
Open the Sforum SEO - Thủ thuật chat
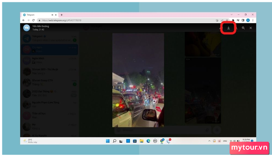(x=50, y=71)
